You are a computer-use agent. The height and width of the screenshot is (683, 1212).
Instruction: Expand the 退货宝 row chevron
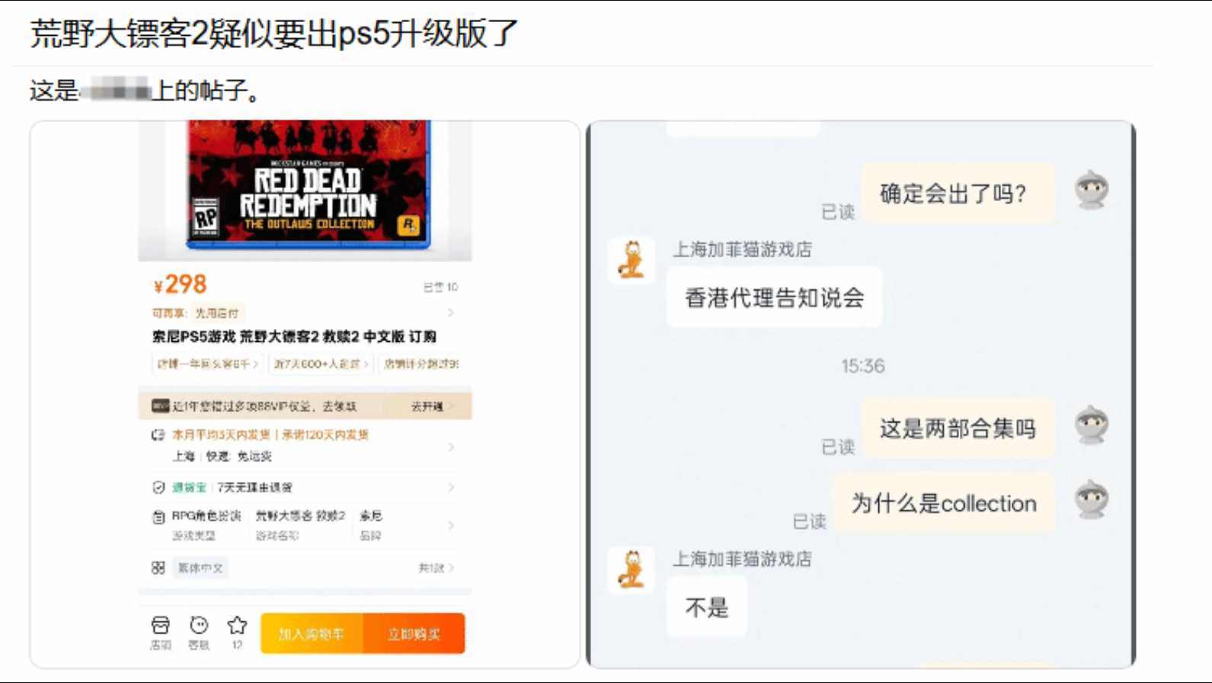coord(451,487)
